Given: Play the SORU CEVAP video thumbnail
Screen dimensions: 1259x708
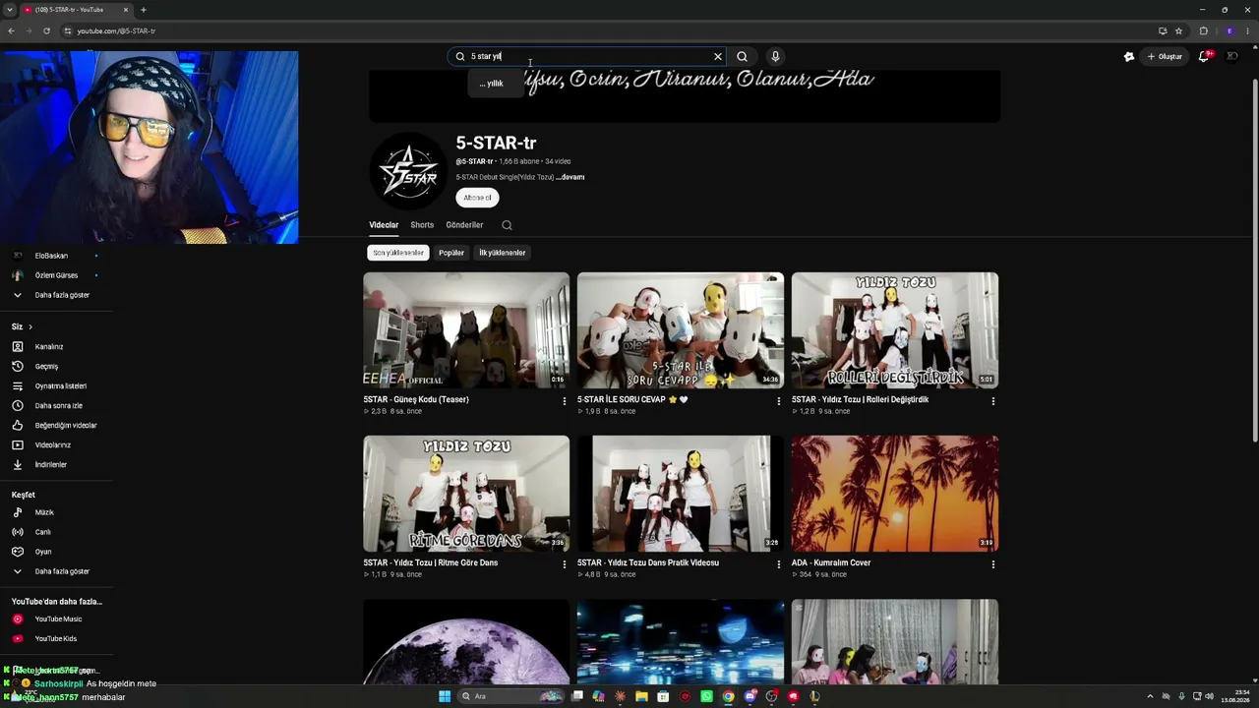Looking at the screenshot, I should click(681, 330).
